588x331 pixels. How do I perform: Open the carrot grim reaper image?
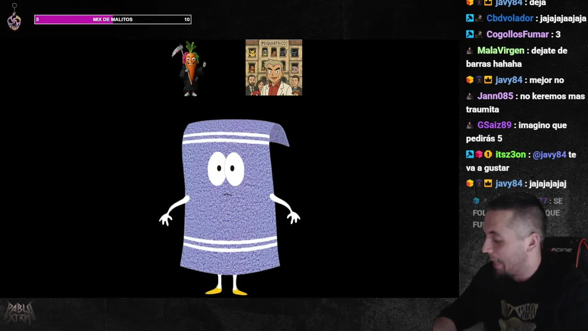pyautogui.click(x=189, y=68)
